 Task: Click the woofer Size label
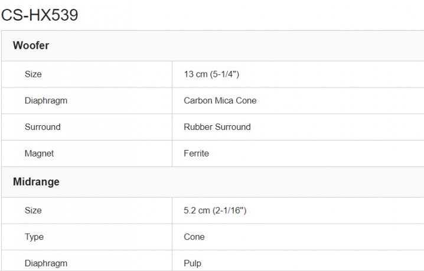(33, 74)
